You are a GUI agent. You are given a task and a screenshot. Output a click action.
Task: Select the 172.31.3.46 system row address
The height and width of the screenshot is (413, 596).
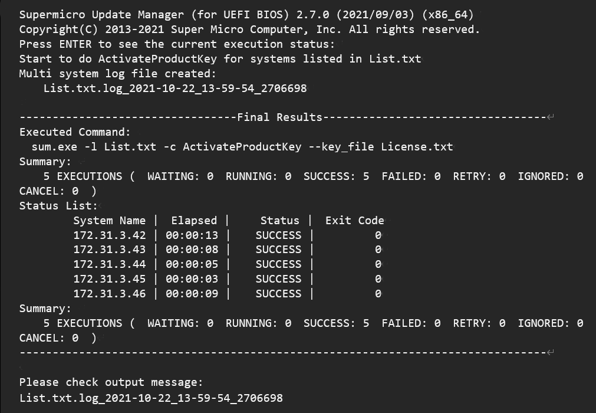coord(109,294)
